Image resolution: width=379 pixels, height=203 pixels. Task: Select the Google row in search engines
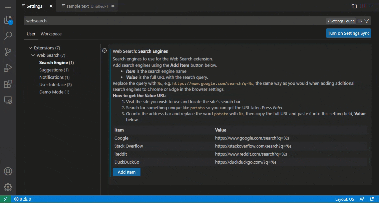click(241, 138)
